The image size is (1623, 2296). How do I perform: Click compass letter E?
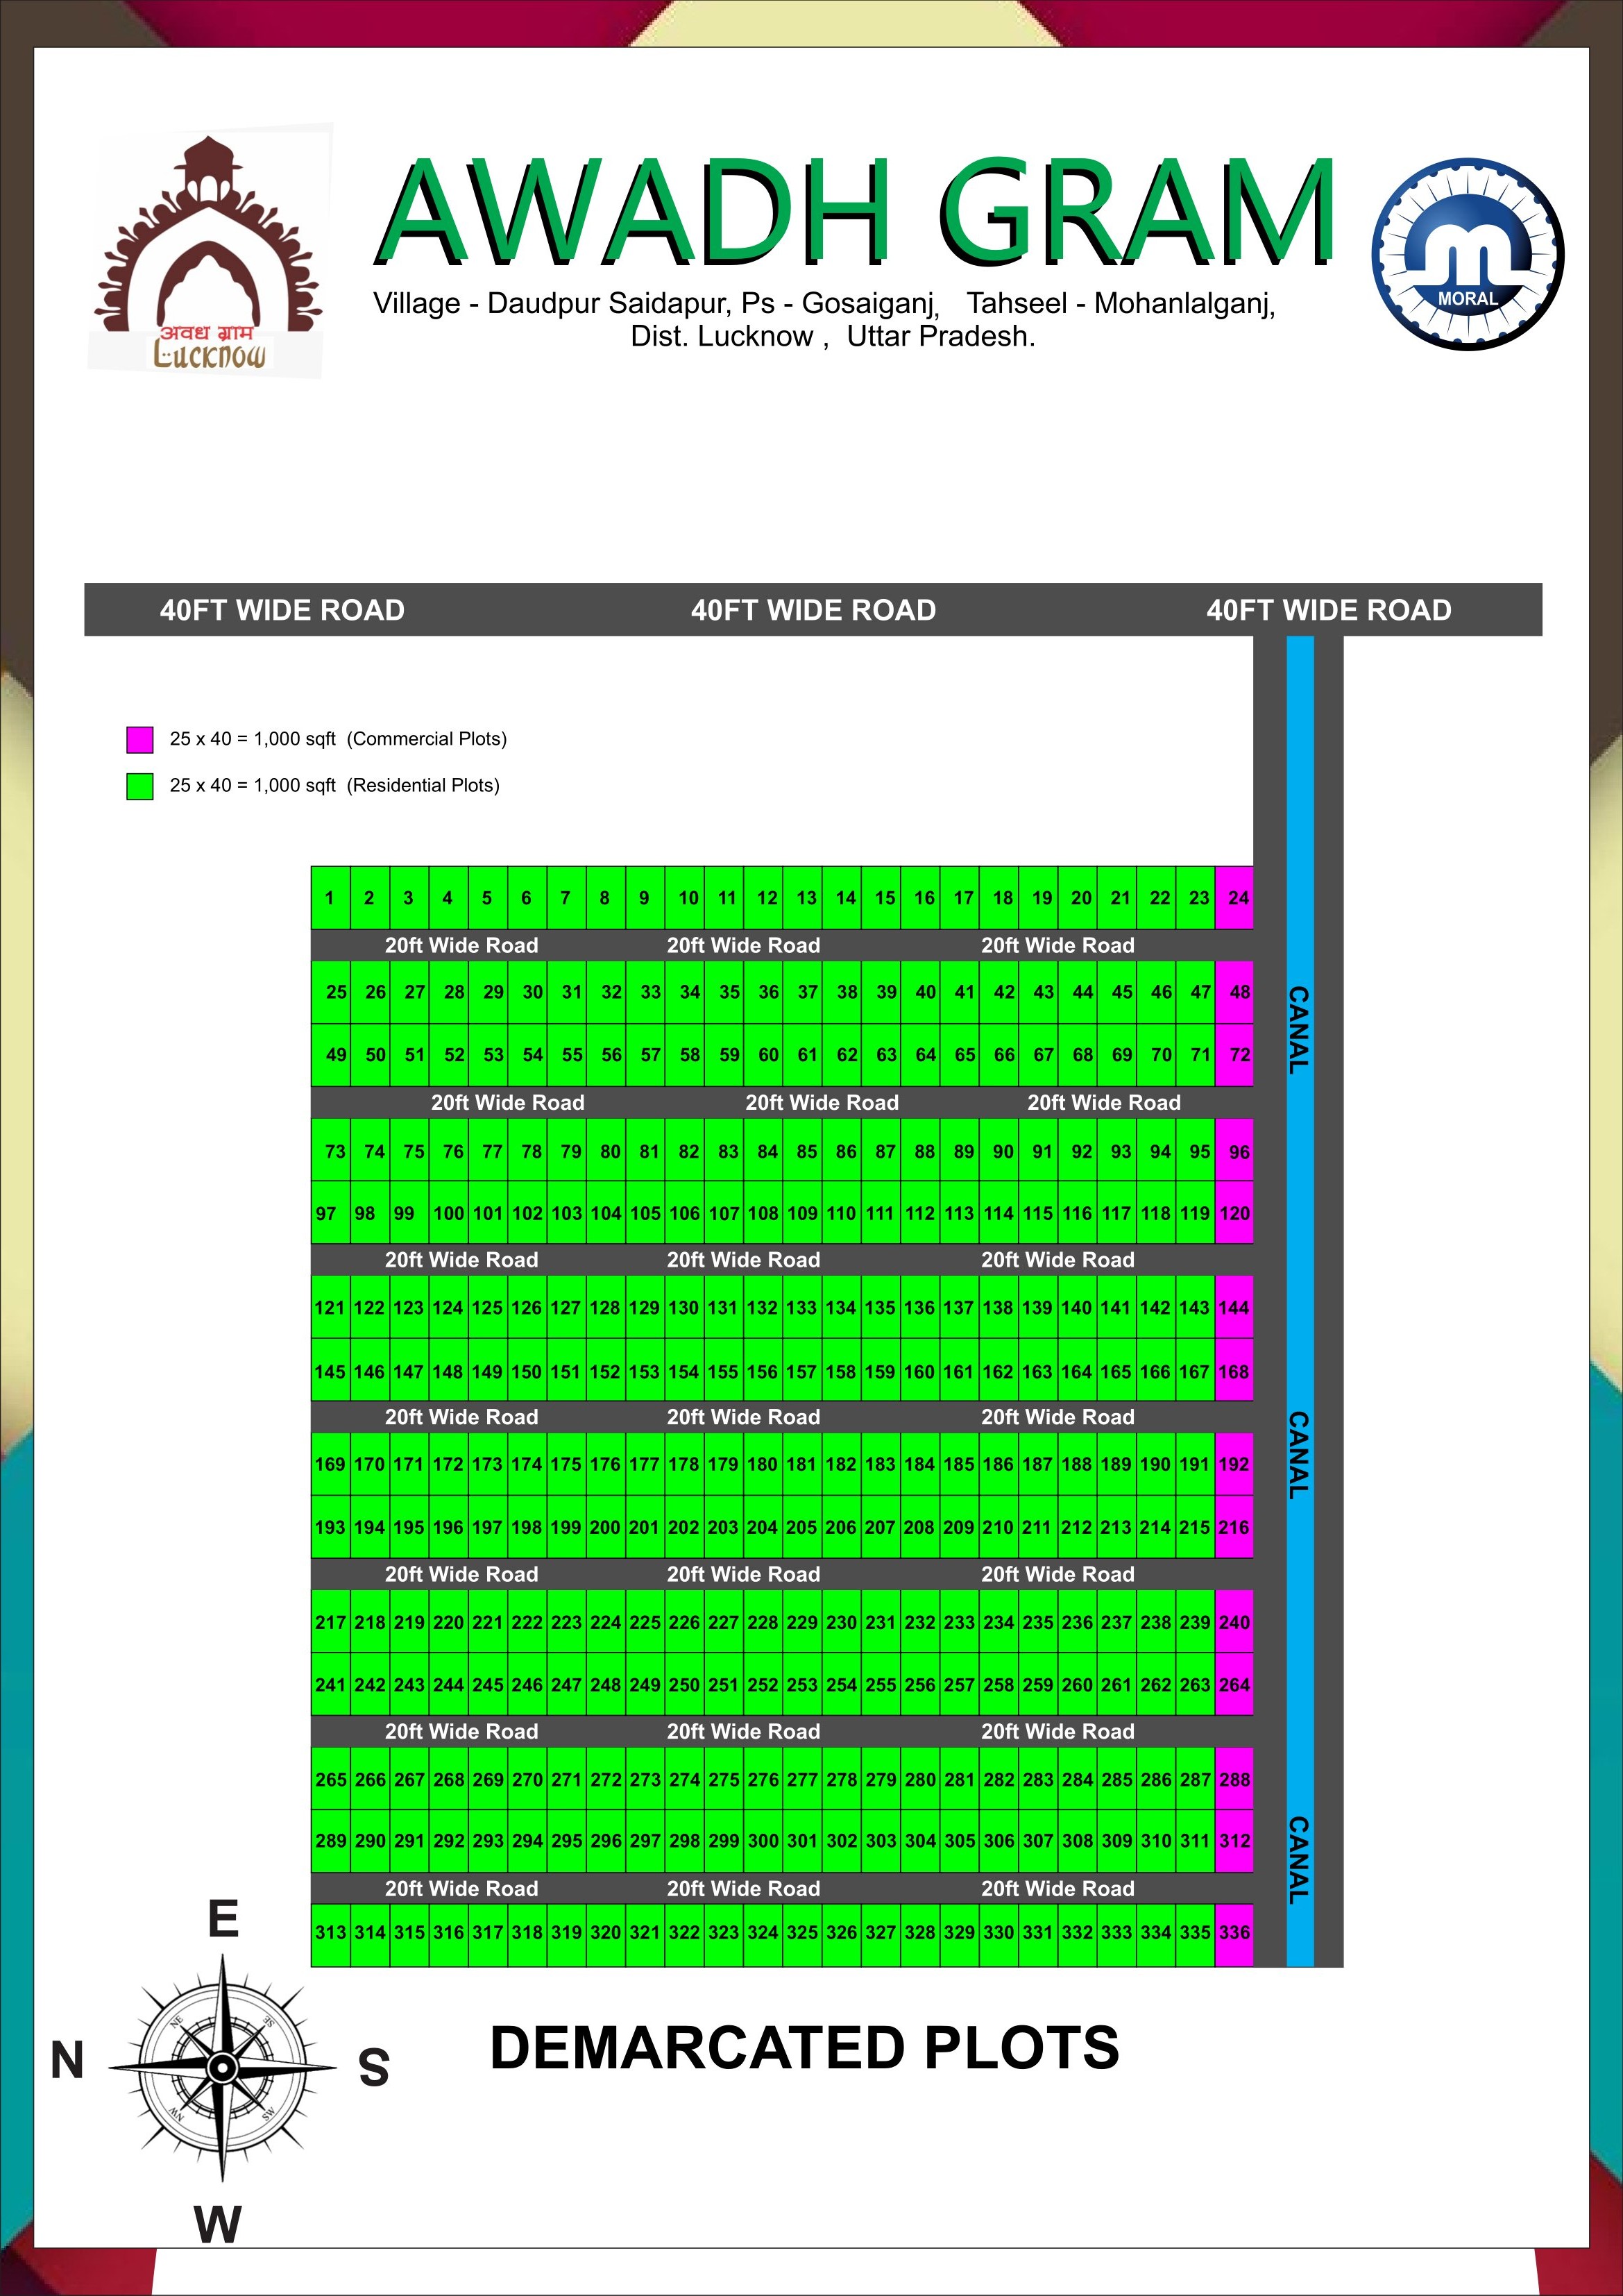coord(223,1919)
